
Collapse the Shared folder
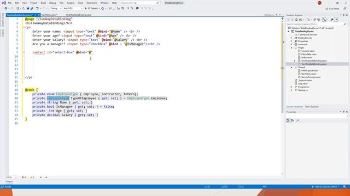click(x=291, y=68)
